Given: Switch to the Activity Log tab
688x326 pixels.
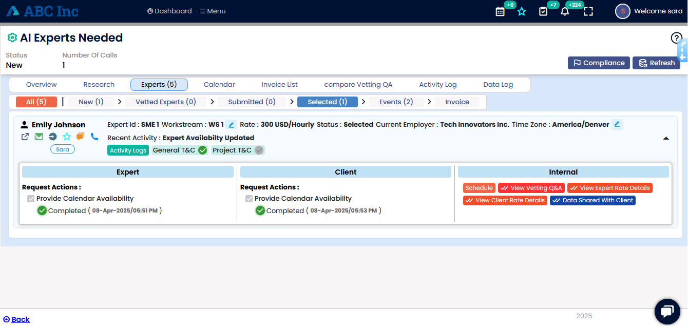Looking at the screenshot, I should point(437,85).
